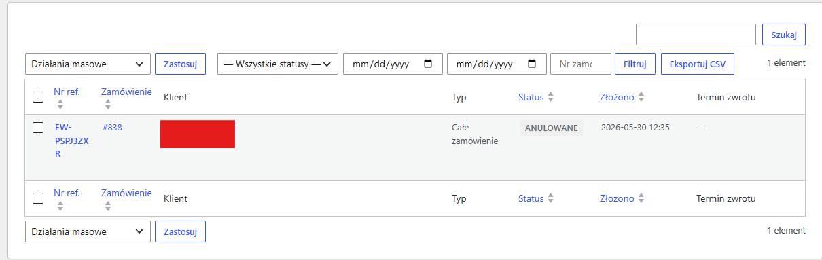This screenshot has width=822, height=260.
Task: Open top Działania masowe dropdown
Action: pyautogui.click(x=88, y=64)
